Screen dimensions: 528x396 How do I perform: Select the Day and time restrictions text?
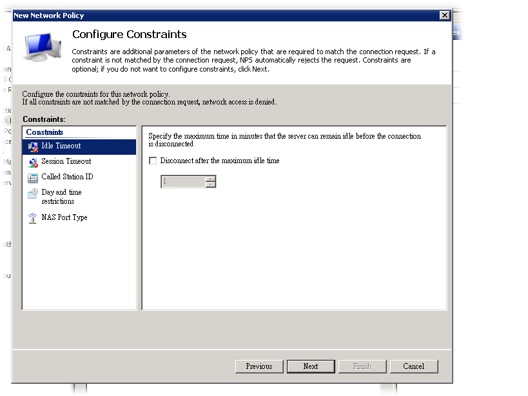(61, 197)
